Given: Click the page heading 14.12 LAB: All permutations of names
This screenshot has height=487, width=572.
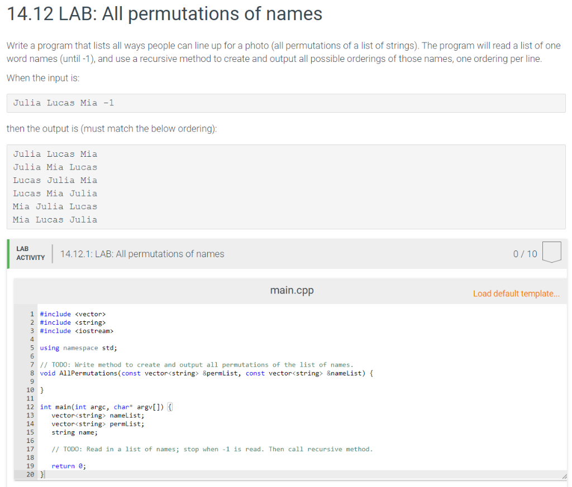Looking at the screenshot, I should 165,14.
